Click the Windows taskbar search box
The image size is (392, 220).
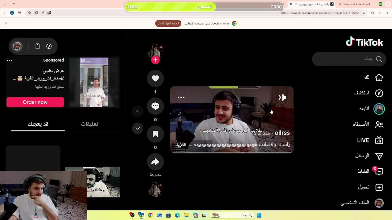pos(232,215)
